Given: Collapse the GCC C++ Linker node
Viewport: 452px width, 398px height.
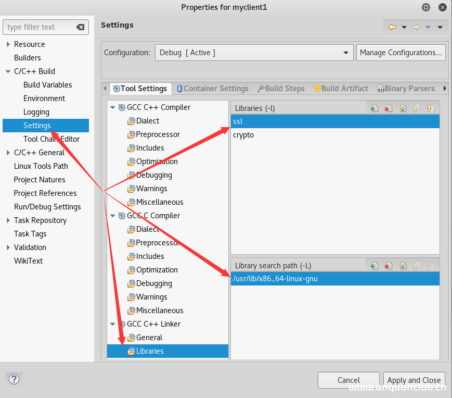Looking at the screenshot, I should 113,324.
